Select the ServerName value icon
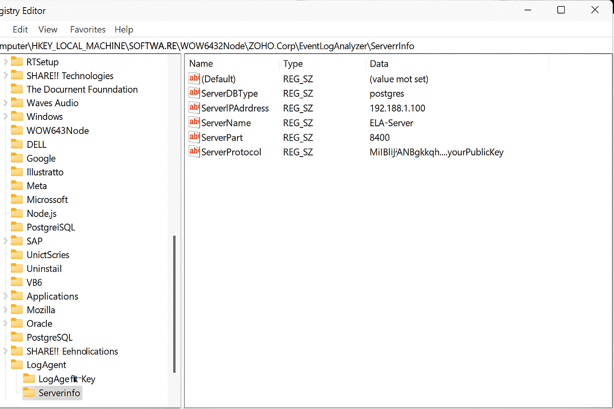This screenshot has width=614, height=409. pyautogui.click(x=194, y=123)
